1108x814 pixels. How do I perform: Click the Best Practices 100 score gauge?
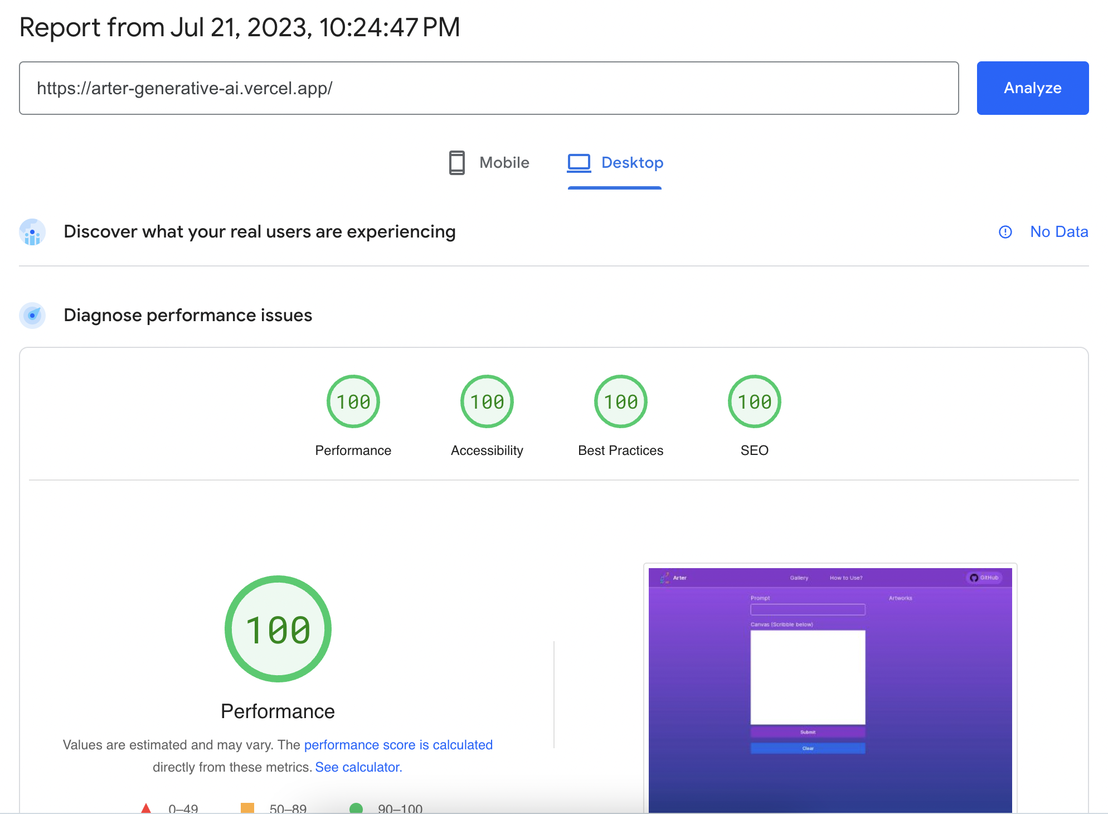coord(620,401)
